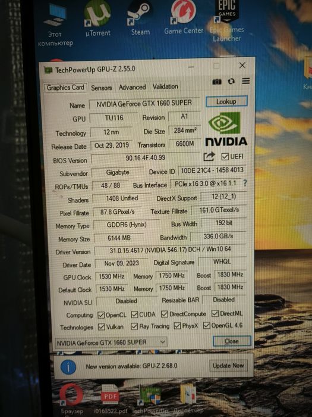Open the GPU selection dropdown
The image size is (312, 417).
111,343
